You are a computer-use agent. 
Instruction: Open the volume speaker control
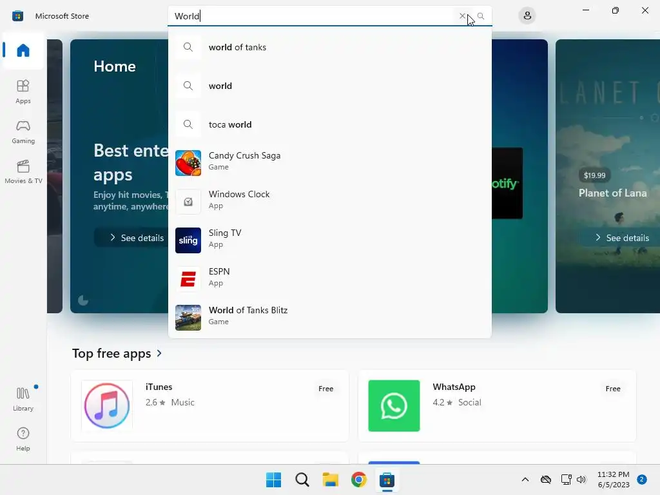coord(581,480)
